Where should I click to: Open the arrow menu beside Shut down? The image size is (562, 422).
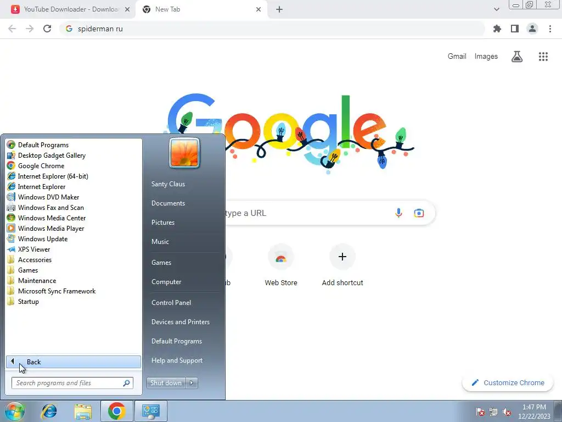click(192, 383)
